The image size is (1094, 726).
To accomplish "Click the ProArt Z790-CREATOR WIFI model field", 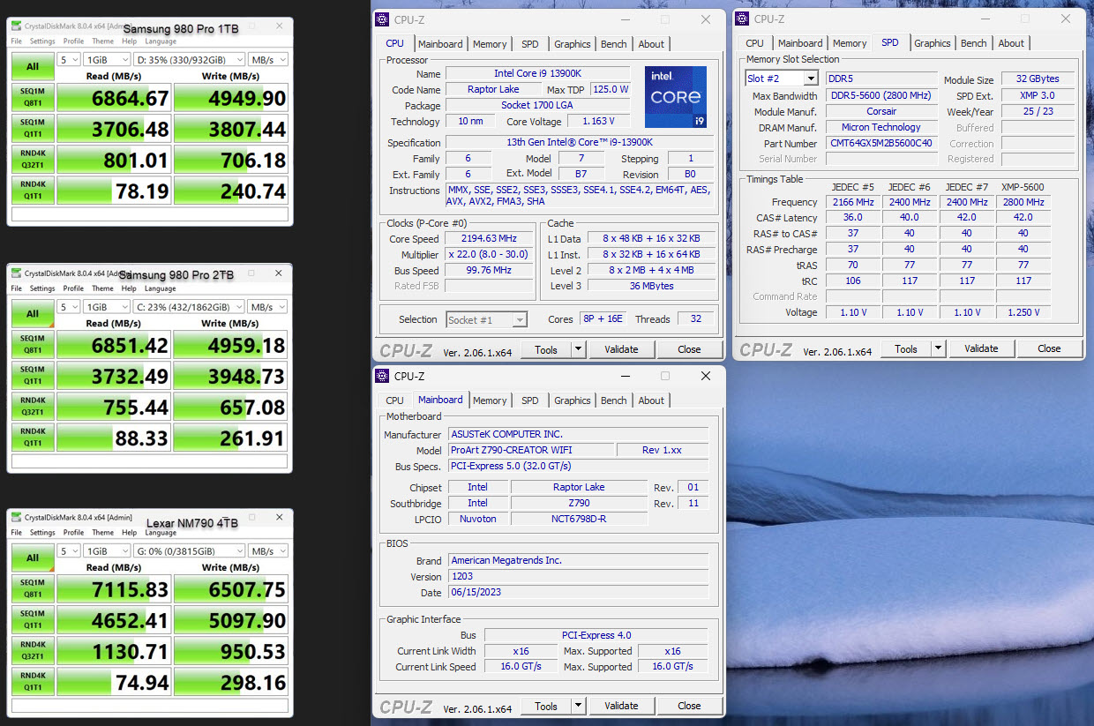I will click(530, 450).
